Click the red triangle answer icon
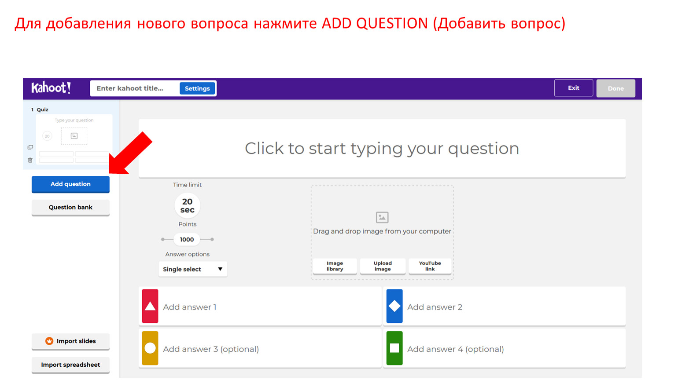The width and height of the screenshot is (678, 380). pyautogui.click(x=150, y=306)
